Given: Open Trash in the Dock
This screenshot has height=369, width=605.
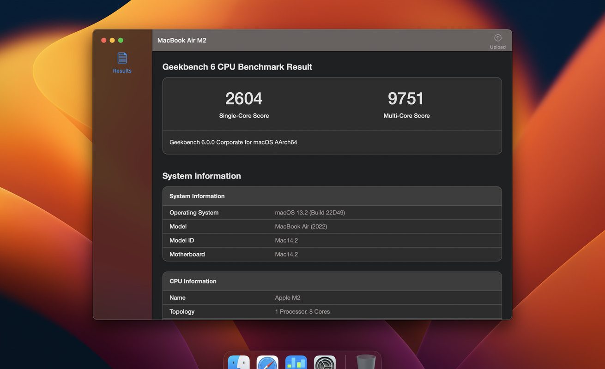Looking at the screenshot, I should 366,363.
